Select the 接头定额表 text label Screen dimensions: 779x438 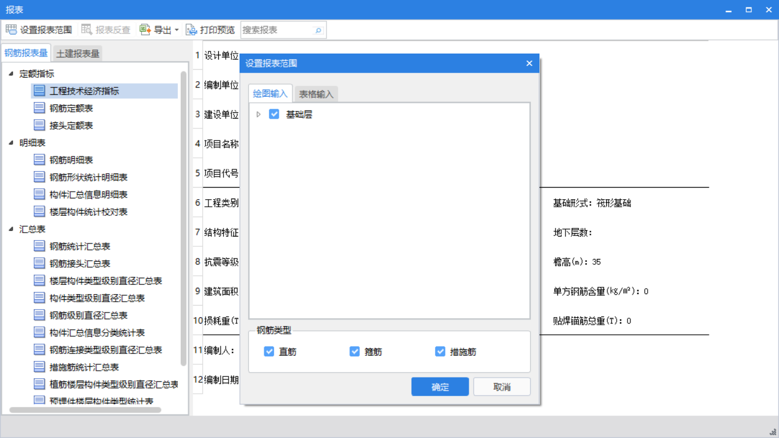pyautogui.click(x=71, y=125)
